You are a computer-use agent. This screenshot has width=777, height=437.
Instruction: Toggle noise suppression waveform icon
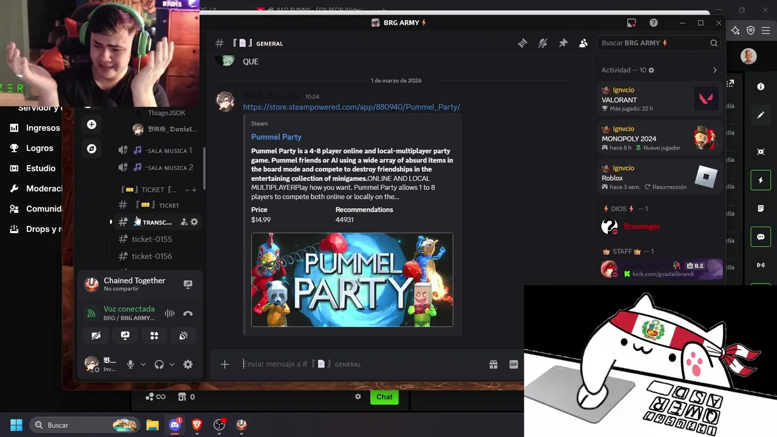click(169, 314)
